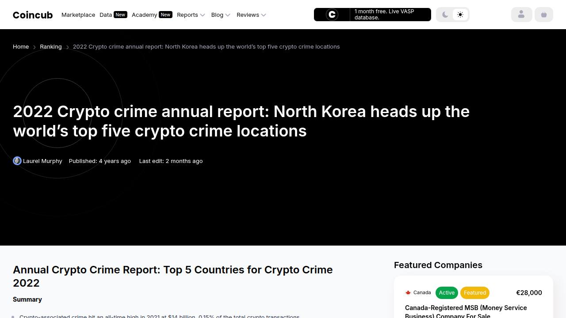The image size is (566, 318).
Task: Click Laurel Murphy avatar
Action: [17, 161]
